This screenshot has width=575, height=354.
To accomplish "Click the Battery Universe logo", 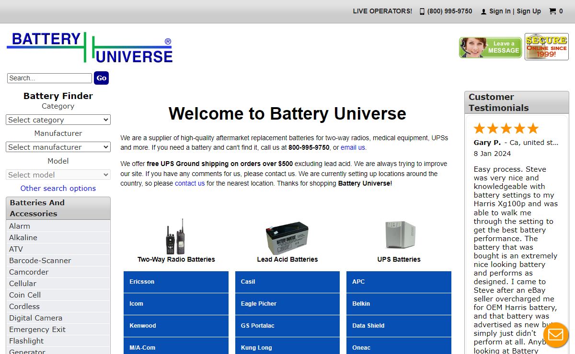I will [90, 47].
